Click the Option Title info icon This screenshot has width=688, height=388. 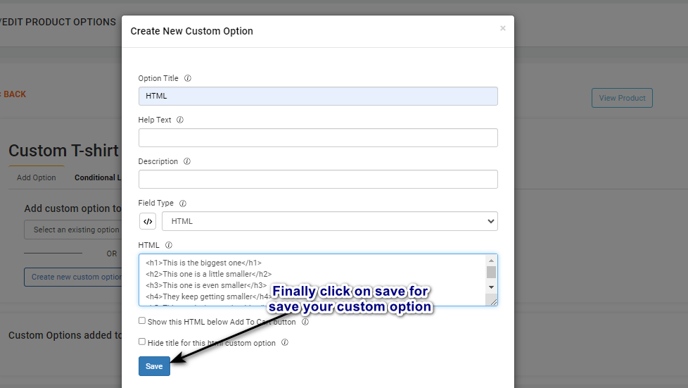188,78
